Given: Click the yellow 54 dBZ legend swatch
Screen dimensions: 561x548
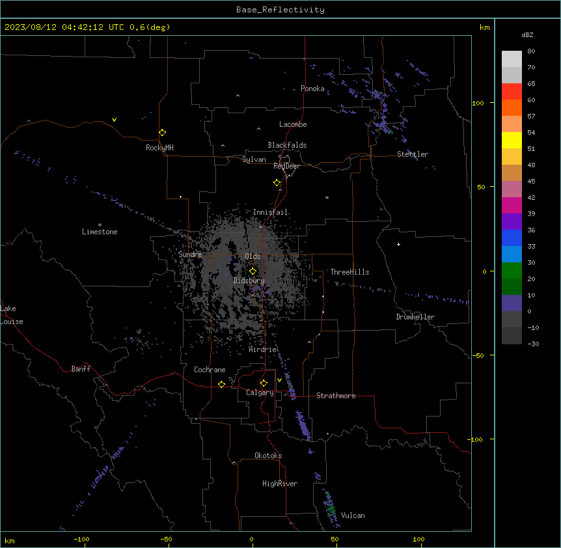Looking at the screenshot, I should tap(512, 140).
